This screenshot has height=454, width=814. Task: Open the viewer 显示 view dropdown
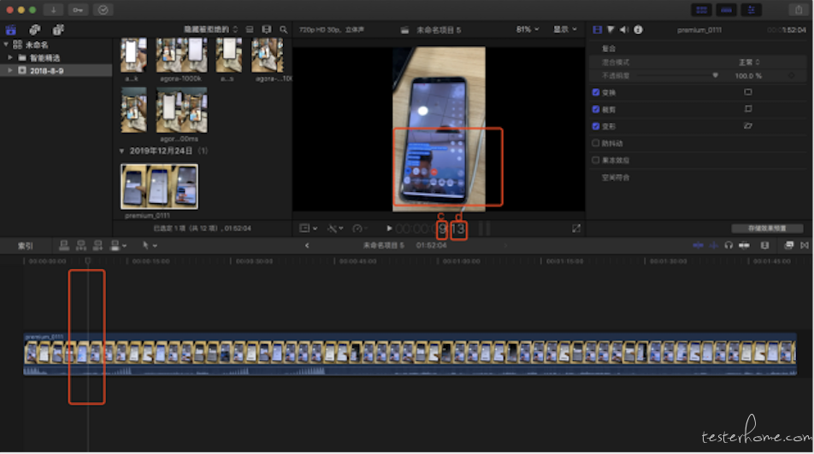point(565,30)
